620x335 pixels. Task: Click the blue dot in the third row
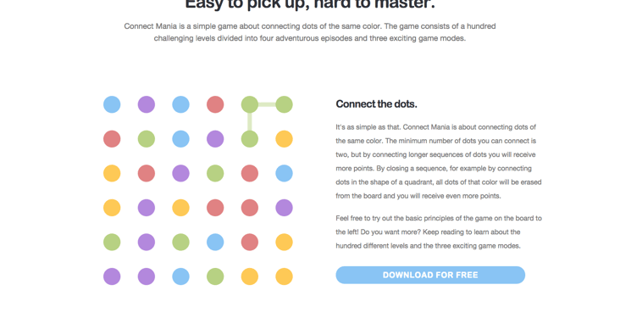click(x=284, y=174)
